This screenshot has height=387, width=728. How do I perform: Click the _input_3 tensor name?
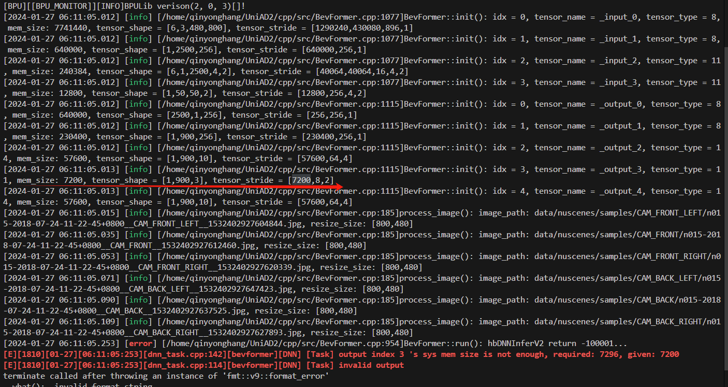point(619,82)
